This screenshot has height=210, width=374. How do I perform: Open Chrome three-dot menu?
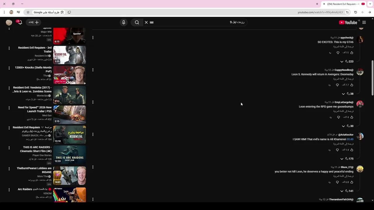[4, 12]
